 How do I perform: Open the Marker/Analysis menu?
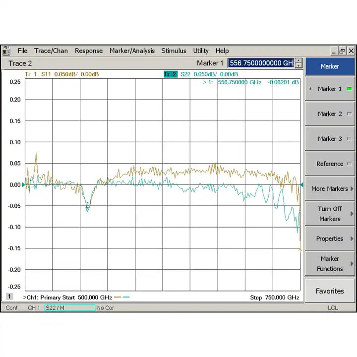[x=132, y=51]
